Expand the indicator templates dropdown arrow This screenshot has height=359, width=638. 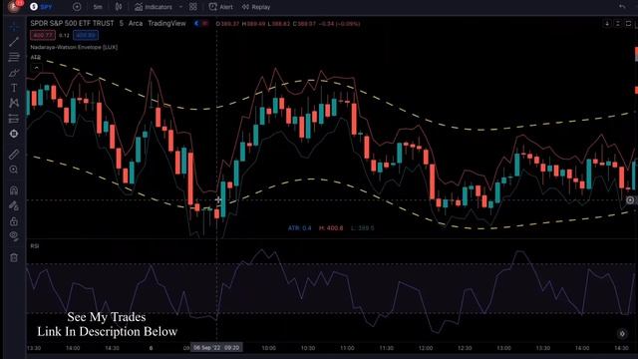point(180,7)
